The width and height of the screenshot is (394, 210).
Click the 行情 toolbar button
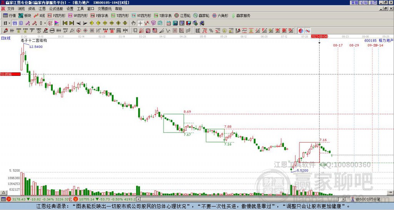10,15
